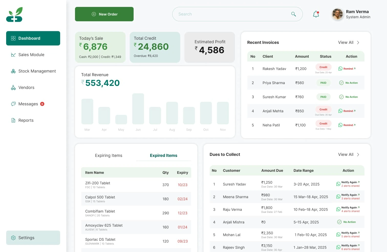Click the Dashboard grid icon
The width and height of the screenshot is (387, 252).
(13, 38)
